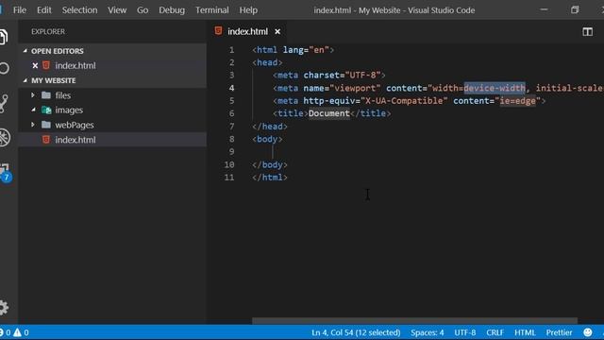
Task: Open the Help menu
Action: 248,10
